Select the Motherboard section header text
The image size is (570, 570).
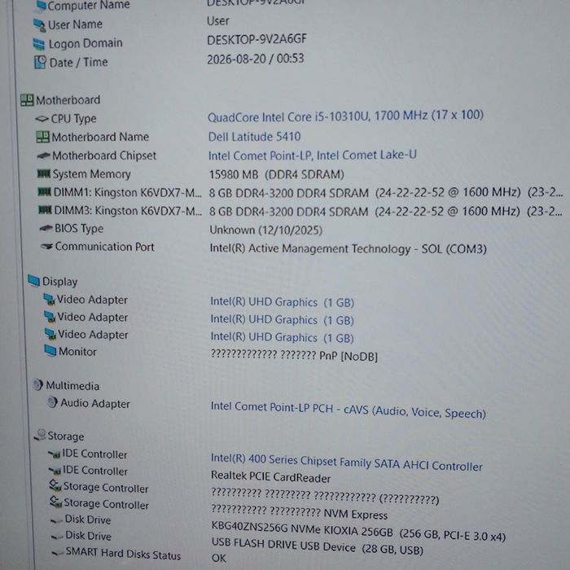point(68,100)
